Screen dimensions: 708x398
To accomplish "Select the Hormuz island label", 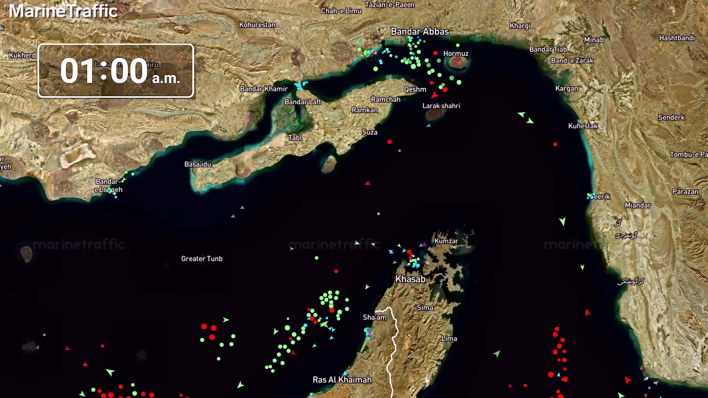I will click(x=456, y=53).
